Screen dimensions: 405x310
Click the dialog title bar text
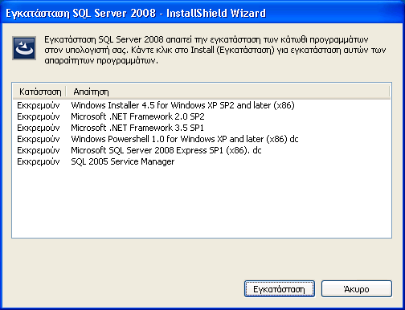click(x=136, y=13)
